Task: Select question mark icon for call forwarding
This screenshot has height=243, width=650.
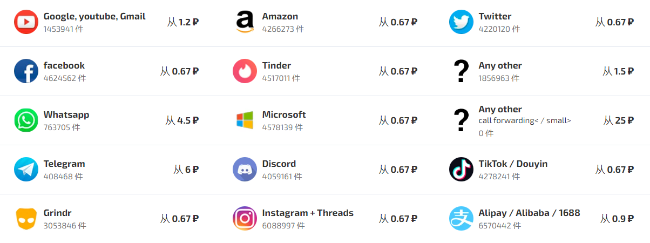Action: [x=461, y=120]
